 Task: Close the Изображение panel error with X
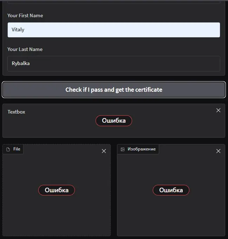(x=218, y=151)
